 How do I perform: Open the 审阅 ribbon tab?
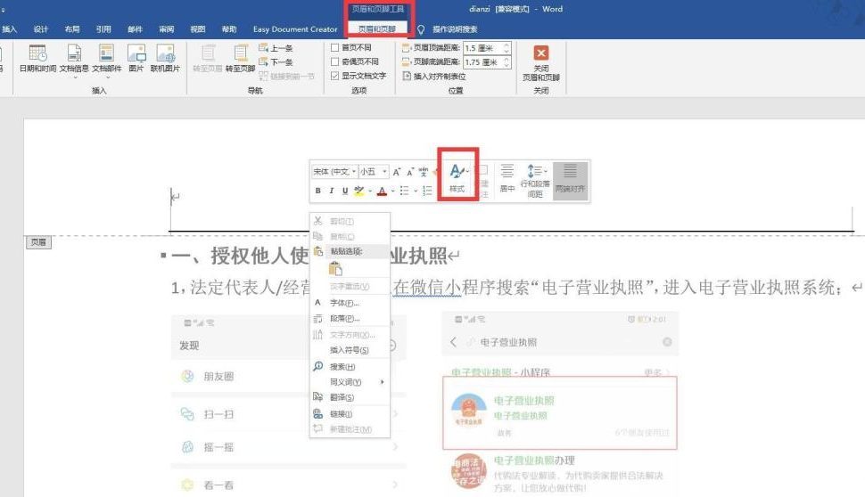167,29
